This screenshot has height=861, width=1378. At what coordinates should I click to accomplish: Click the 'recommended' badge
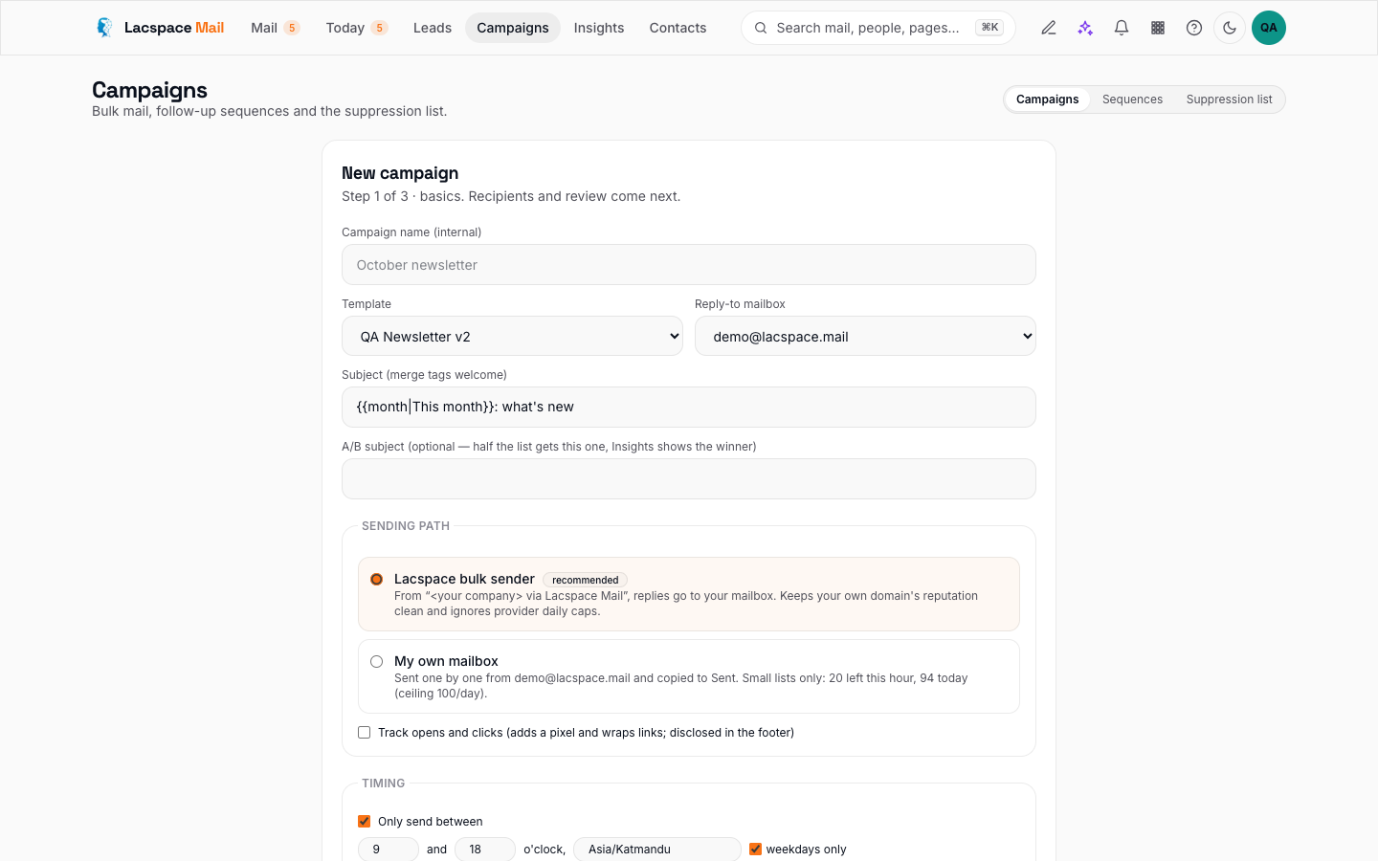(585, 580)
